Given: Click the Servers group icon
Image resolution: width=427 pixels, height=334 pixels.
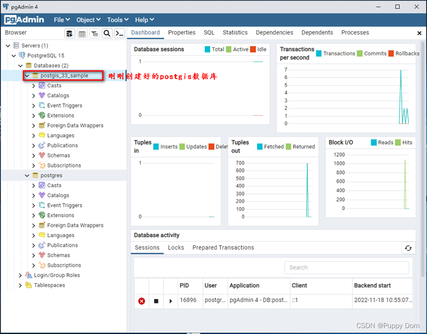Looking at the screenshot, I should tap(16, 45).
